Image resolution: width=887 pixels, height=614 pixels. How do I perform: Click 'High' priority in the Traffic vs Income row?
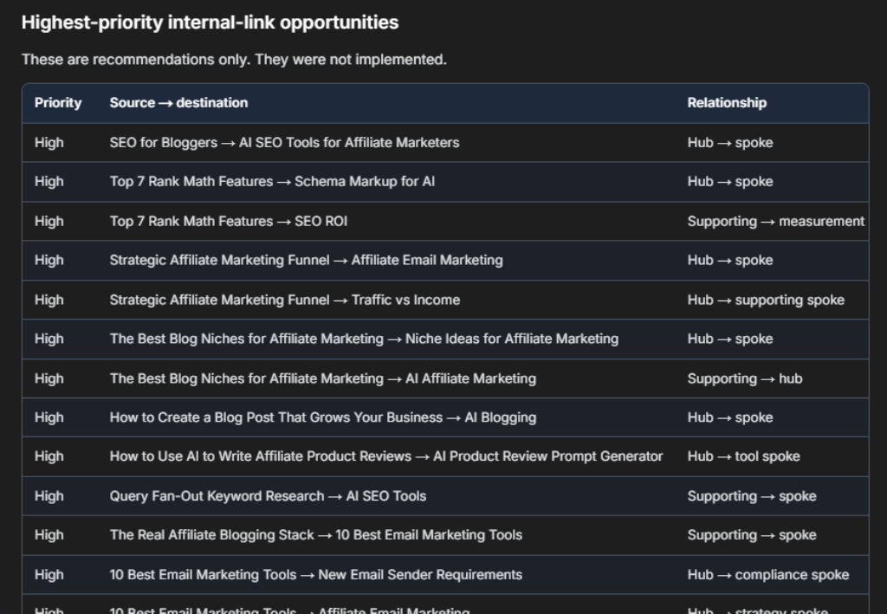[x=49, y=300]
